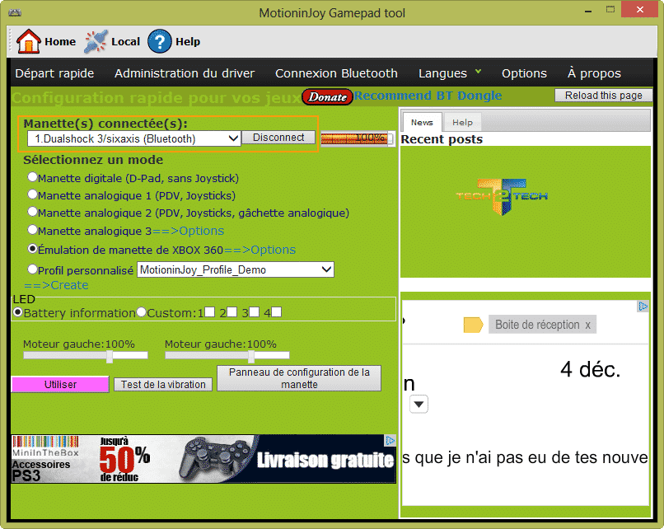664x529 pixels.
Task: Choose Custom LED radio option
Action: [142, 312]
